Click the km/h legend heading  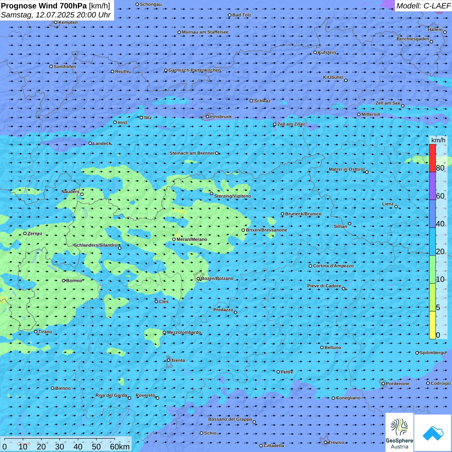pos(438,140)
